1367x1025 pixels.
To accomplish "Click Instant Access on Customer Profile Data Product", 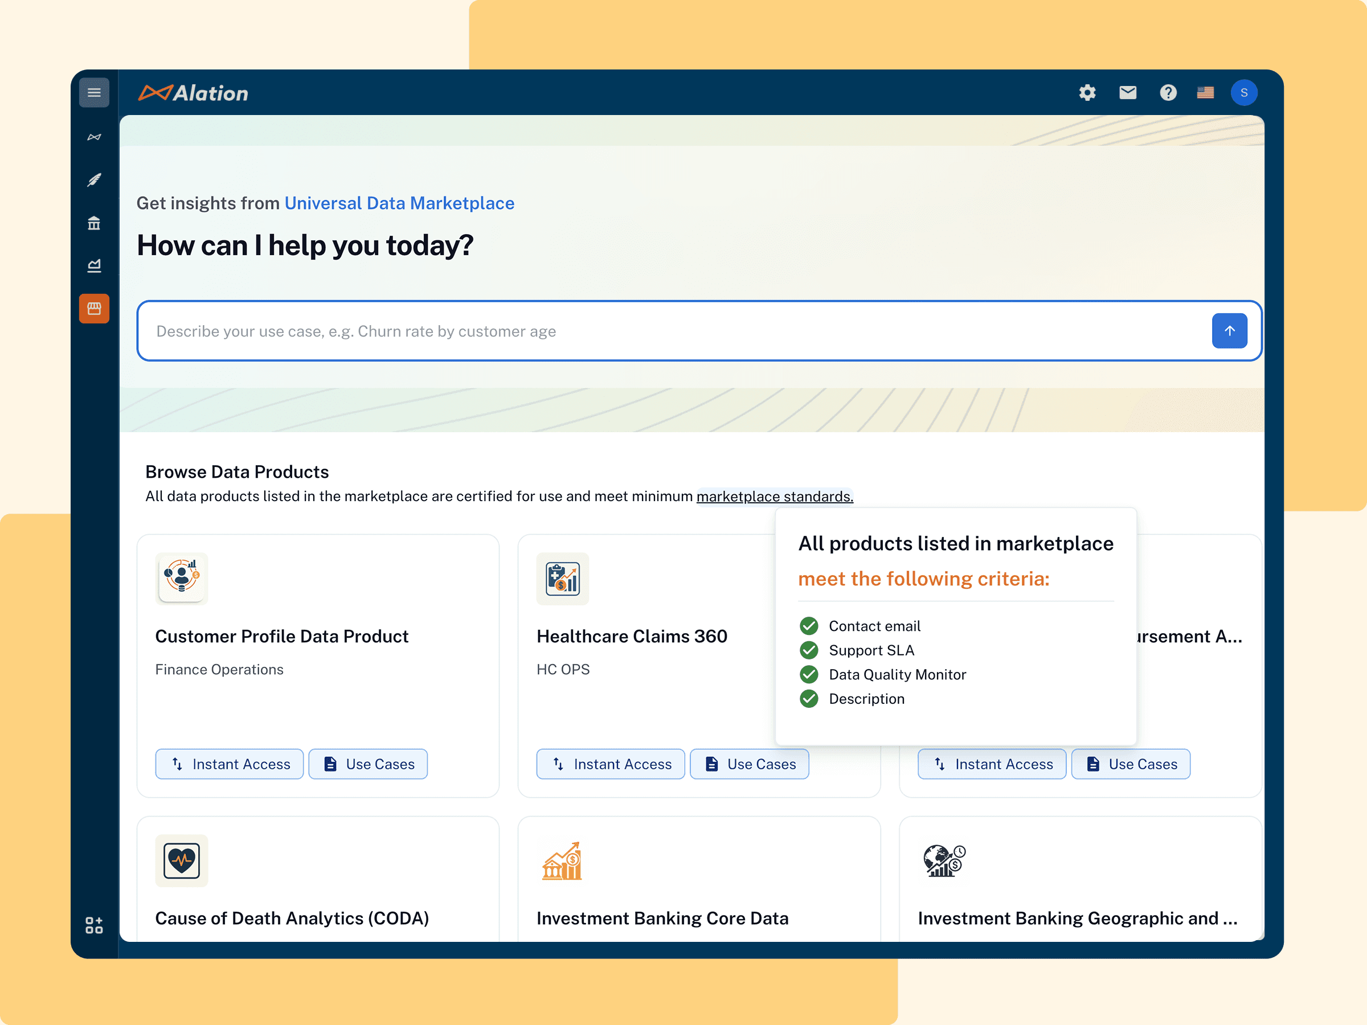I will (230, 764).
